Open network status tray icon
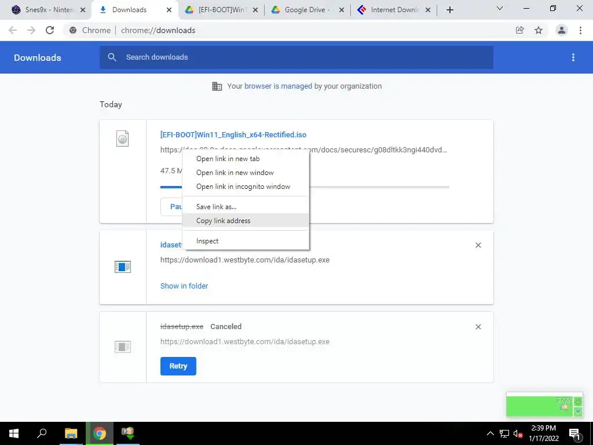The image size is (593, 445). 504,433
